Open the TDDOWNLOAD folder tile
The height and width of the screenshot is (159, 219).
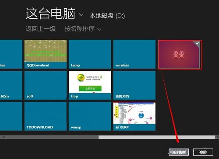click(46, 116)
